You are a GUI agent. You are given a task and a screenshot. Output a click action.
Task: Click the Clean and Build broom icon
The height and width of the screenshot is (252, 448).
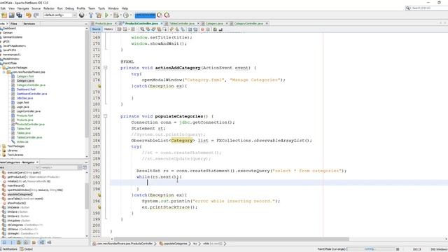click(99, 15)
